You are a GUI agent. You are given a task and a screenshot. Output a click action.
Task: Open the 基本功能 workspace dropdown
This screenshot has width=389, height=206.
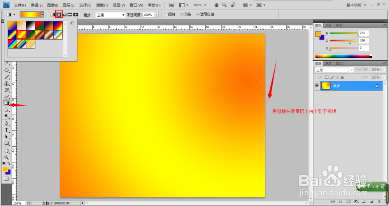(356, 5)
